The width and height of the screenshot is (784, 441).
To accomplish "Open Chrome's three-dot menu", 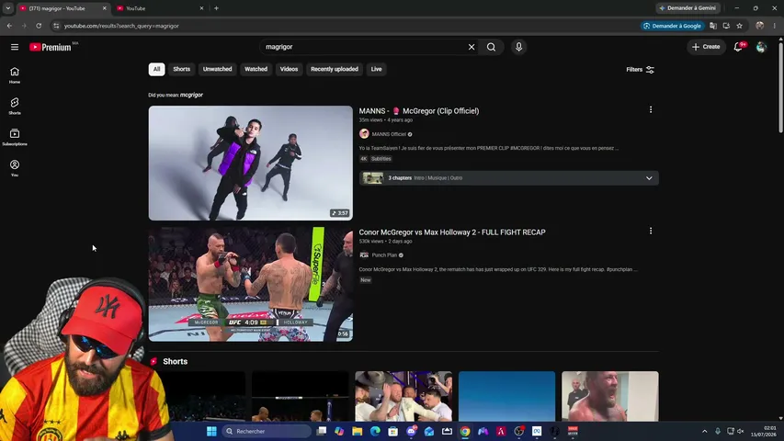I will click(775, 26).
